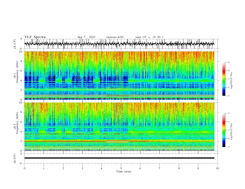The width and height of the screenshot is (245, 189).
Task: Click the 'ch.1(V)' waveform axis label
Action: tap(15, 44)
